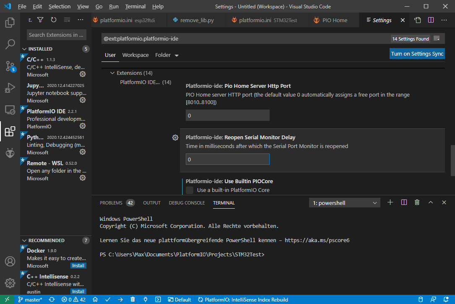Image resolution: width=455 pixels, height=304 pixels.
Task: Collapse Extensions (14) settings tree node
Action: coord(112,73)
